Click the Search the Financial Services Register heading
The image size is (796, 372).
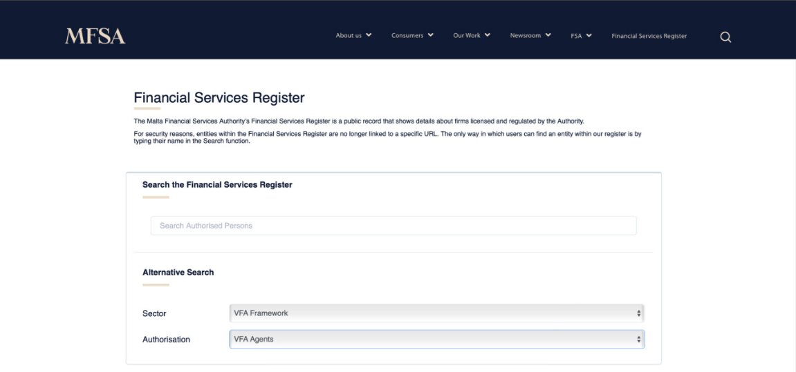[x=217, y=185]
